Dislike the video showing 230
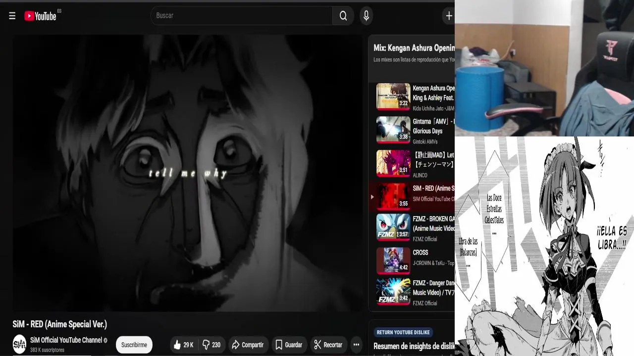The height and width of the screenshot is (356, 634). [x=212, y=345]
